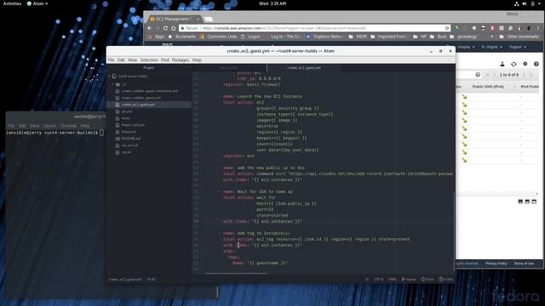Open the File menu in Atom
Viewport: 545px width, 306px height.
(x=111, y=60)
